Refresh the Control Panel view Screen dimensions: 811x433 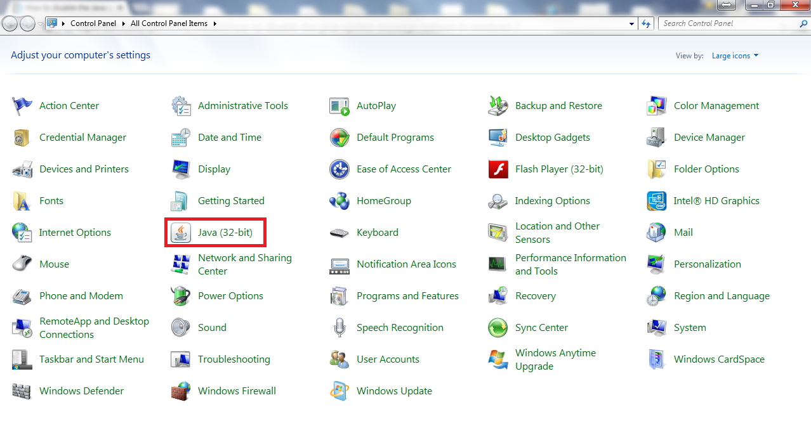click(646, 23)
